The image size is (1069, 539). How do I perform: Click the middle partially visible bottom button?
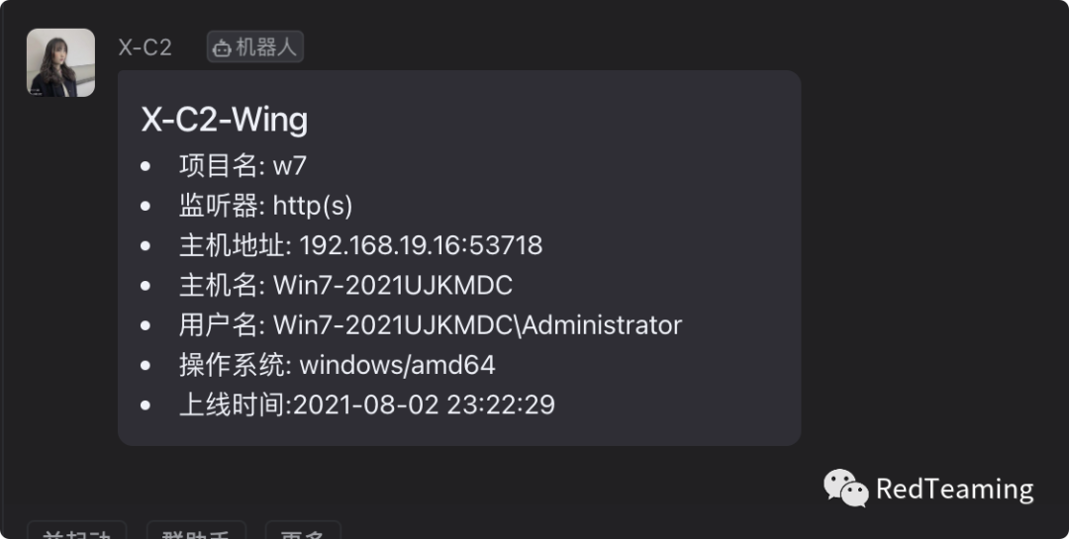click(196, 530)
